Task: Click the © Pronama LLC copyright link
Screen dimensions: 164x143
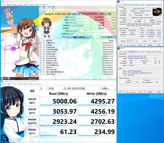Action: click(x=34, y=79)
